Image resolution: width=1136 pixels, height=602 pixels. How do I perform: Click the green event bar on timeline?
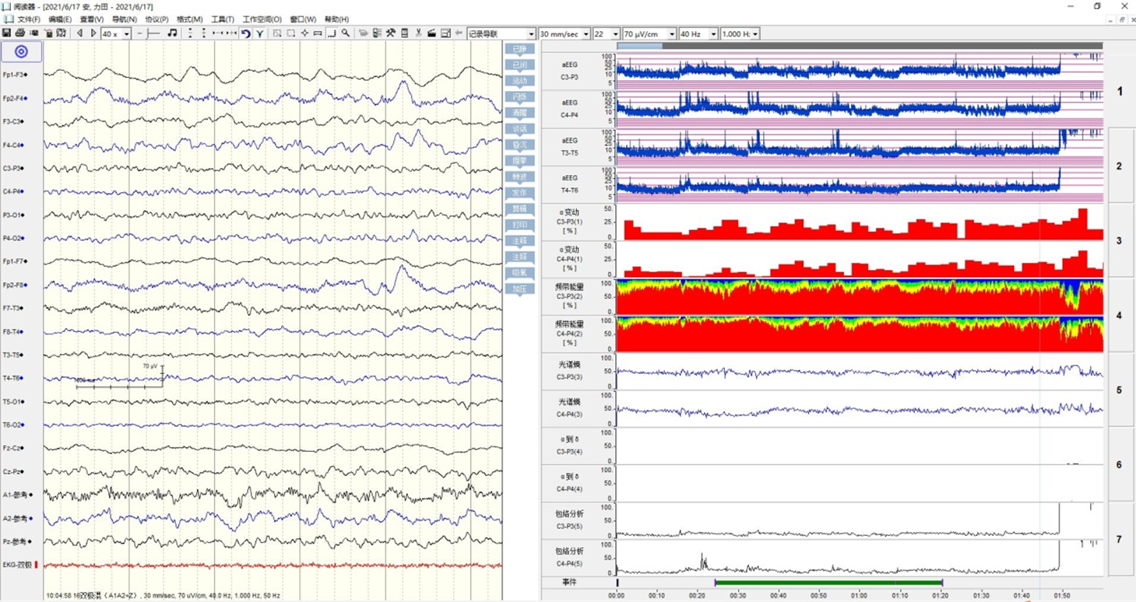pyautogui.click(x=828, y=583)
